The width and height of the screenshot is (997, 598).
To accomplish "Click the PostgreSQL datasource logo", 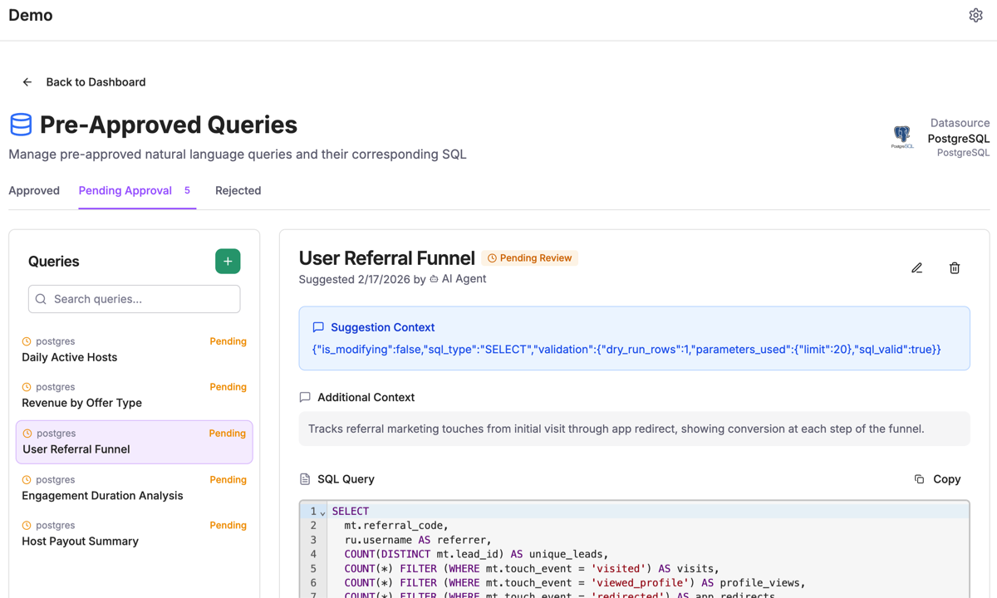I will (903, 138).
